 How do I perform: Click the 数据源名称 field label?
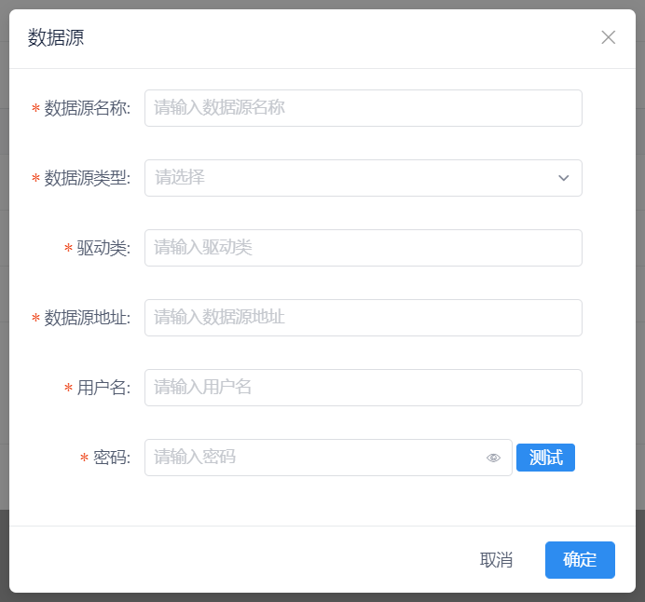[88, 108]
